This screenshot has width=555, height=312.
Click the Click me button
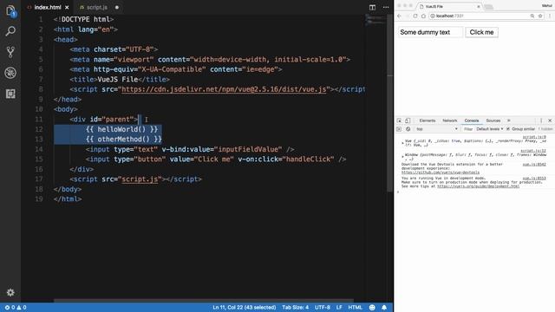coord(481,32)
